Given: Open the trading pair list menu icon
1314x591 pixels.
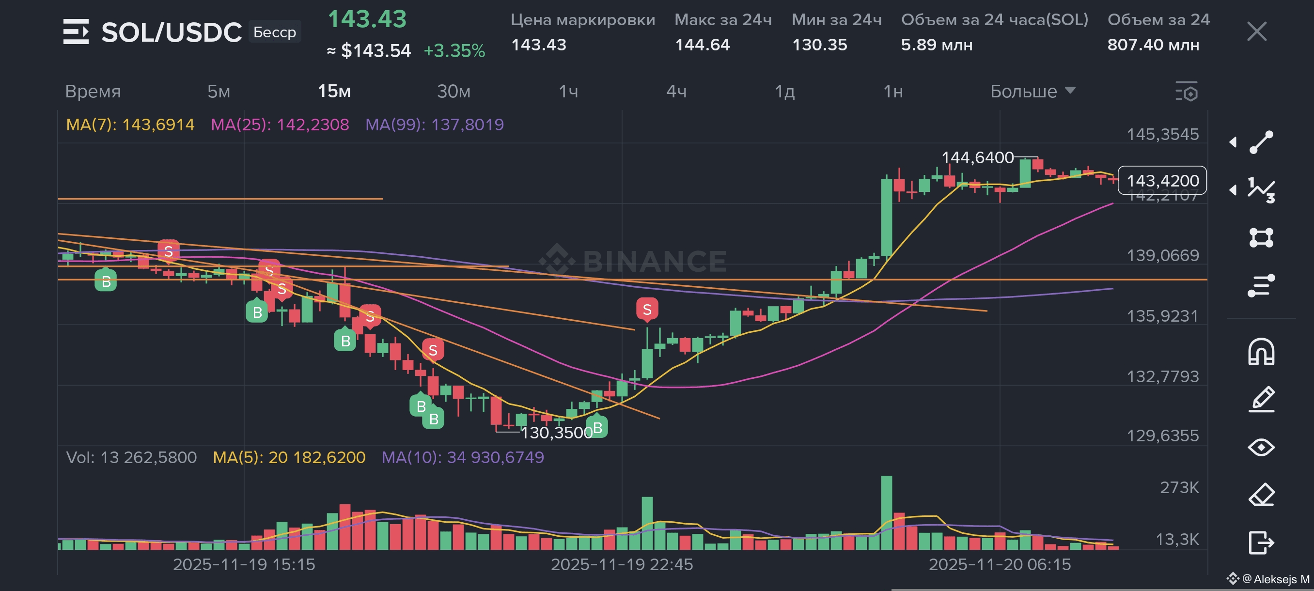Looking at the screenshot, I should click(76, 31).
